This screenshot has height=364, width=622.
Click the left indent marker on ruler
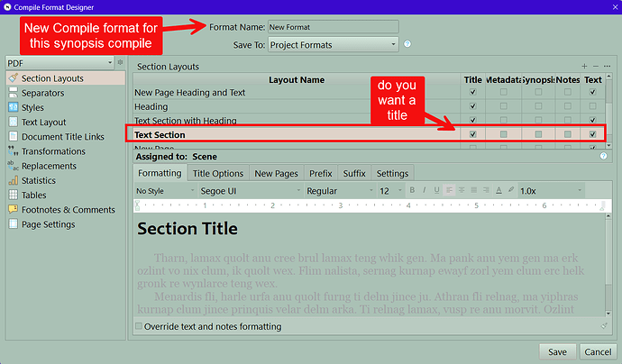[138, 205]
